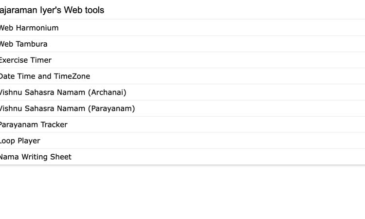Pick the Parayanam chanting list entry
365x219 pixels.
click(x=195, y=109)
